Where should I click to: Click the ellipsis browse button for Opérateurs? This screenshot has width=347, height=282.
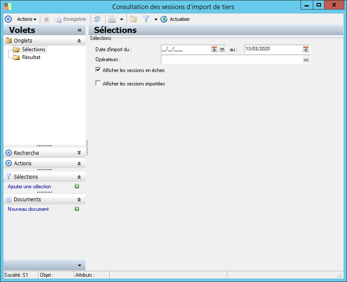pyautogui.click(x=306, y=59)
